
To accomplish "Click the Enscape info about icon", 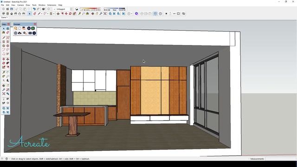I will [34, 33].
